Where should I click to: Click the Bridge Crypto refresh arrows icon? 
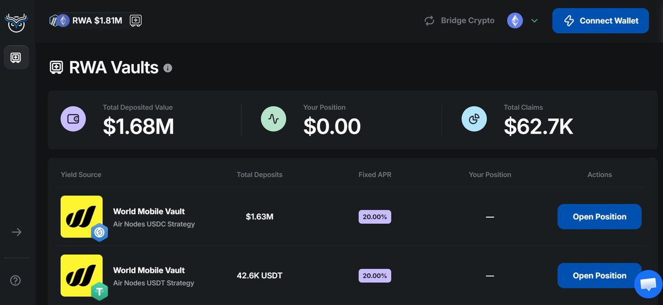(429, 21)
